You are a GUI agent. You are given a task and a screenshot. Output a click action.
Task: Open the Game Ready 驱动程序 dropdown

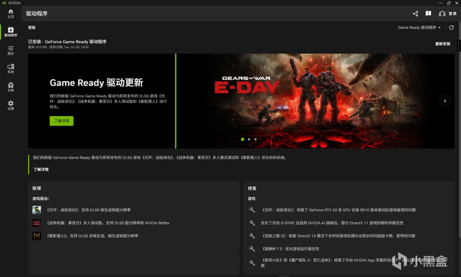419,27
